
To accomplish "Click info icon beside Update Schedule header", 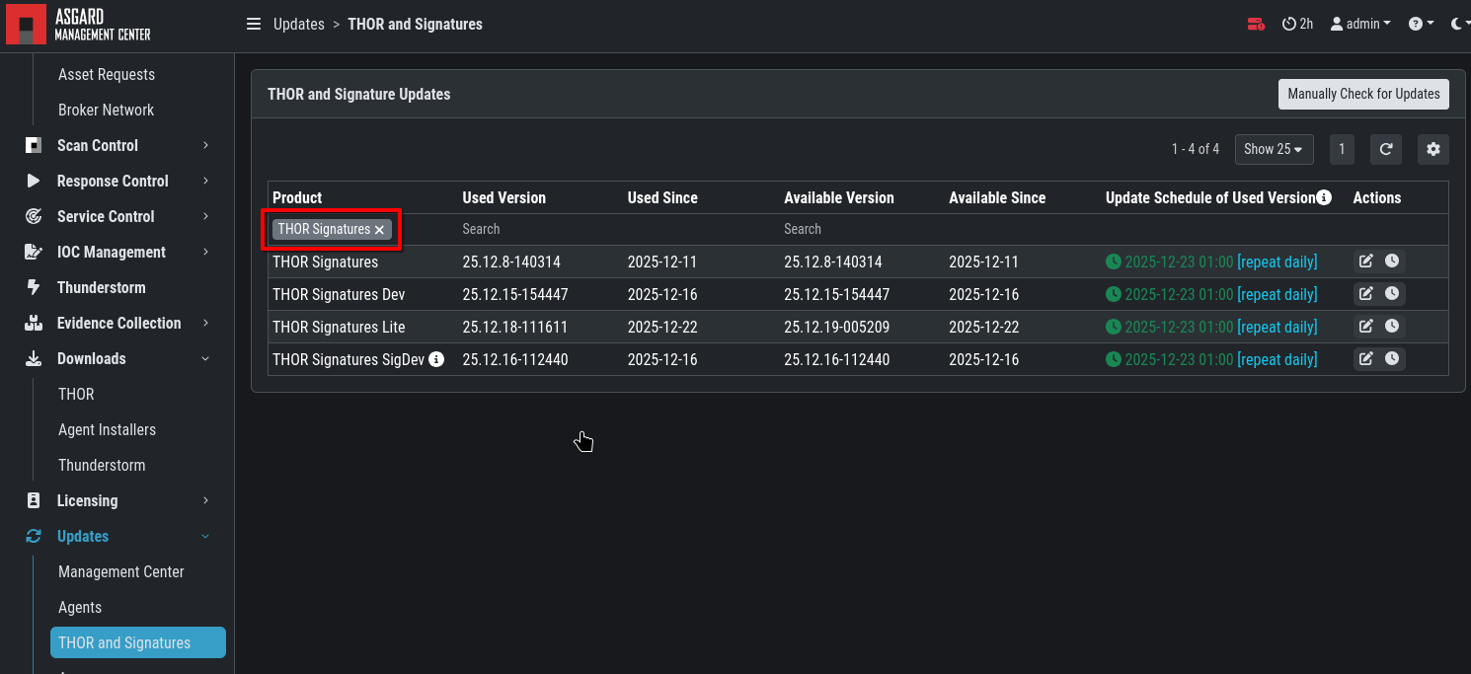I will (1325, 197).
